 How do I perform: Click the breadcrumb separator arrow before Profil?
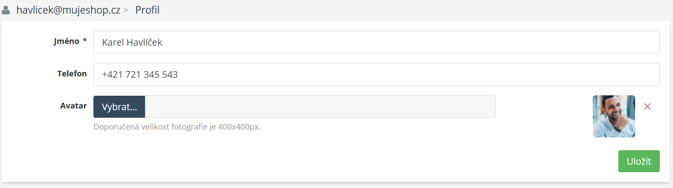point(126,10)
